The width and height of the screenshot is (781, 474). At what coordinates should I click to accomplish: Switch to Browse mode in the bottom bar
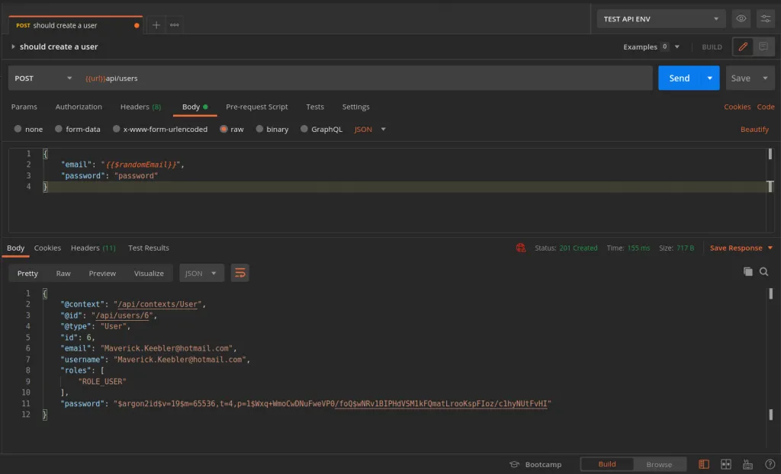click(x=659, y=464)
